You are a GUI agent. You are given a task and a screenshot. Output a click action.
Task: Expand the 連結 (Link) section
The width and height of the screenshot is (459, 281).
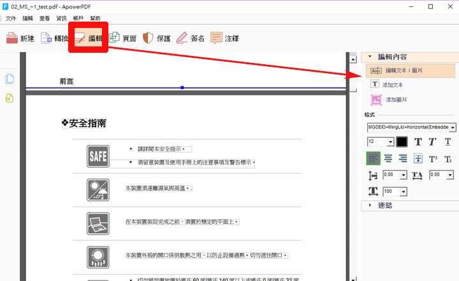(370, 205)
